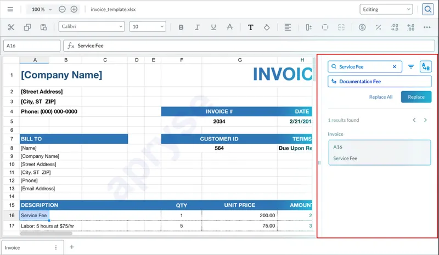The height and width of the screenshot is (255, 439).
Task: Open the Invoice sheet tab options menu
Action: tap(56, 247)
